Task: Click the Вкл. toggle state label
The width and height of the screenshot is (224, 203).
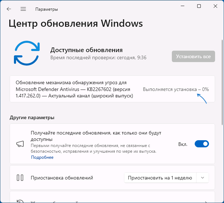Action: pos(183,144)
